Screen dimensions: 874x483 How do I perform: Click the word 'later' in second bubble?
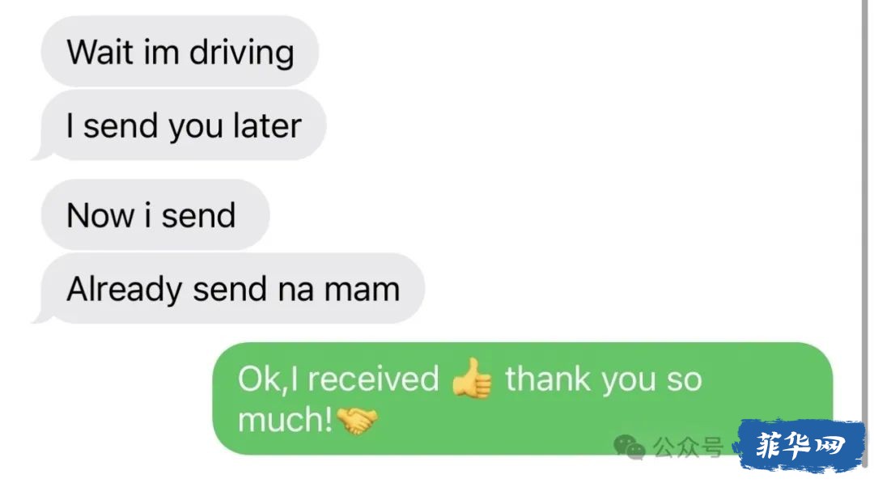coord(268,125)
